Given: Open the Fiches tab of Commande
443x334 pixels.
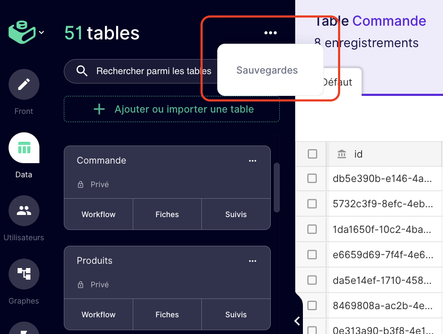Looking at the screenshot, I should [167, 215].
